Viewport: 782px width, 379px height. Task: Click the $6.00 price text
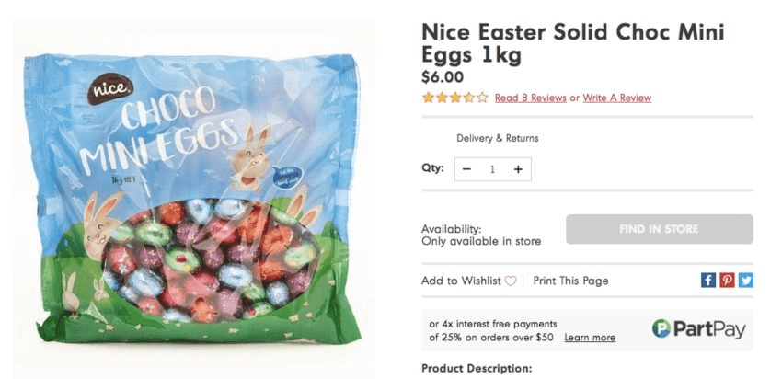pos(442,77)
